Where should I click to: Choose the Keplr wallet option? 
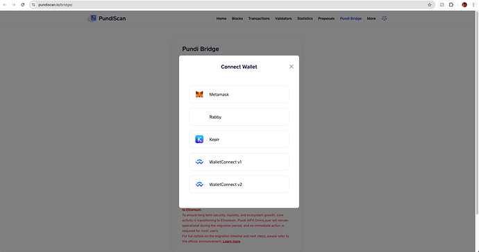click(239, 140)
